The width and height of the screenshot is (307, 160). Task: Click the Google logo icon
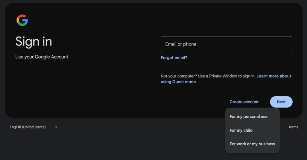coord(22,20)
